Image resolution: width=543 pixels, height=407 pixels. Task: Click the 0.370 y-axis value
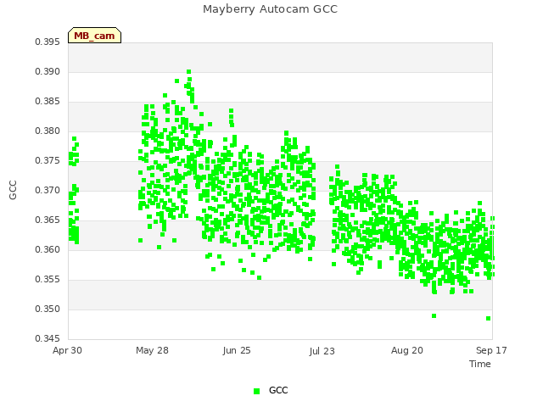[x=48, y=190]
